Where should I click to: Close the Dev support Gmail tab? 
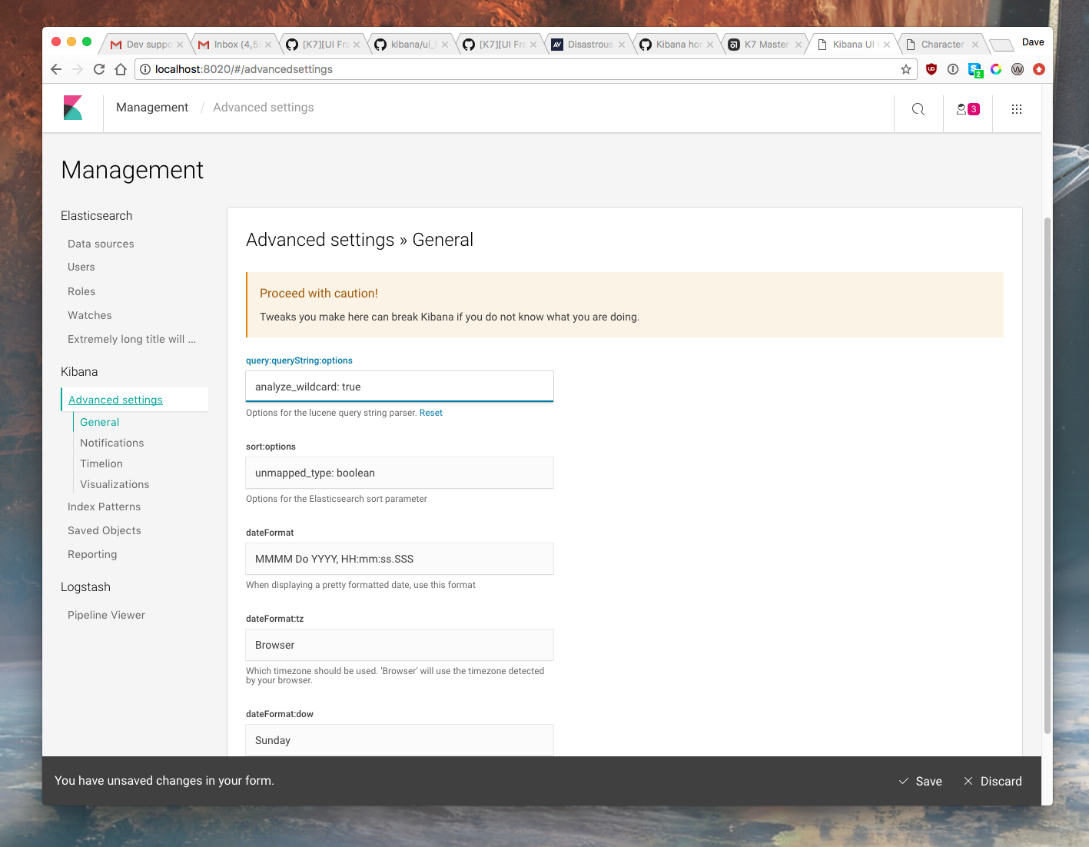click(180, 45)
